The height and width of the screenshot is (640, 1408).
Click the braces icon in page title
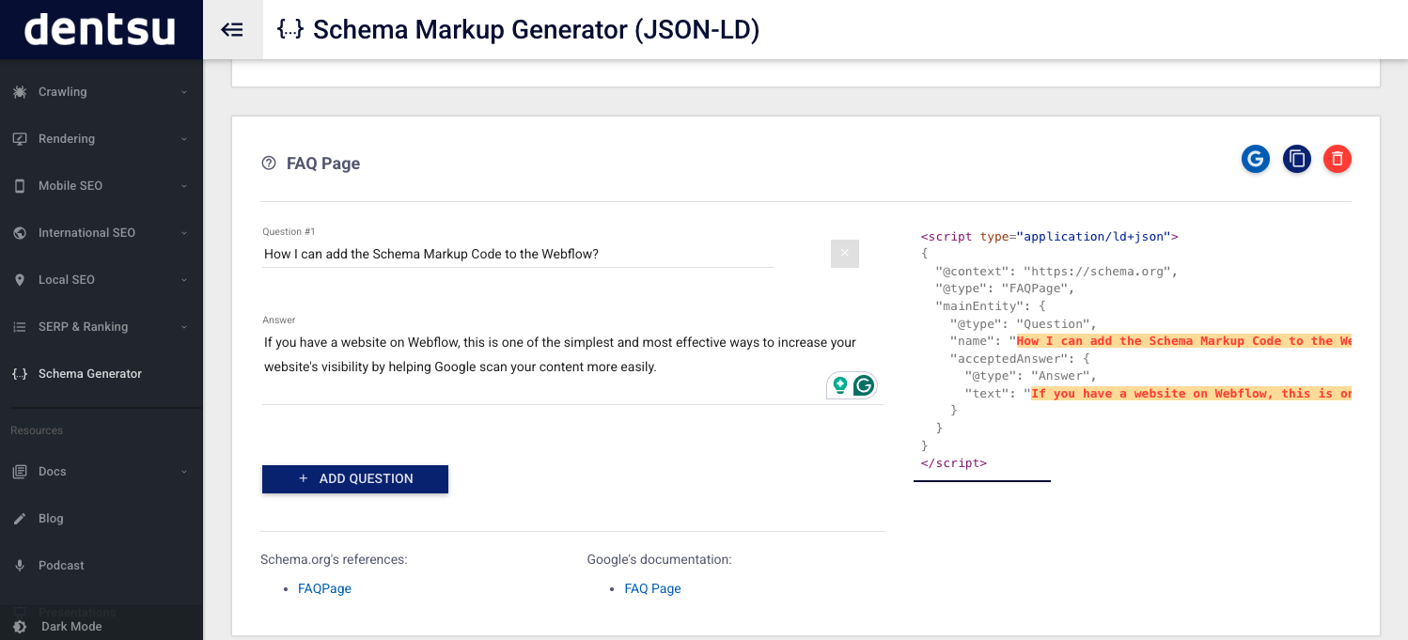290,30
